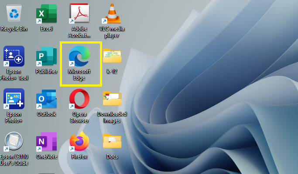Click the Firefox browser icon
298x174 pixels.
tap(79, 141)
